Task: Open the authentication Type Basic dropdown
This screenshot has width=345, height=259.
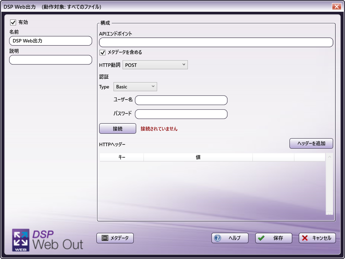Action: click(x=135, y=87)
